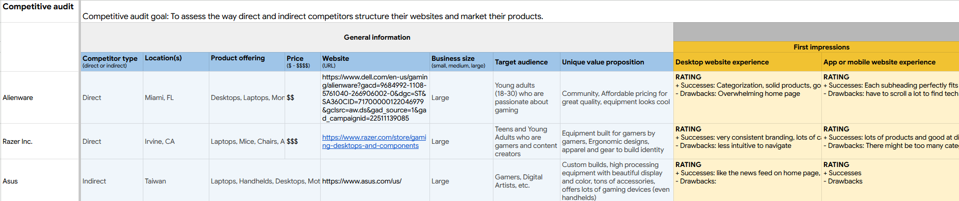Click the 'App or mobile website experience' header

click(x=890, y=61)
